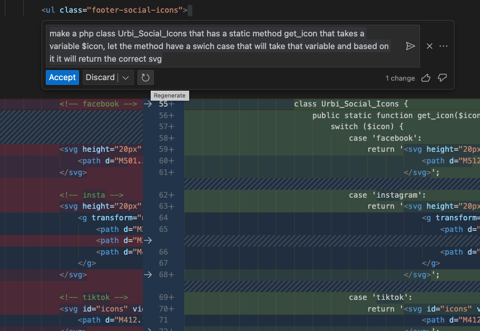The height and width of the screenshot is (331, 480).
Task: Click "</svg>';" on line 68
Action: (x=422, y=275)
